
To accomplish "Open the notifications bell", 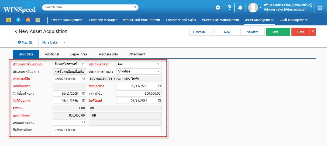I will 240,8.
